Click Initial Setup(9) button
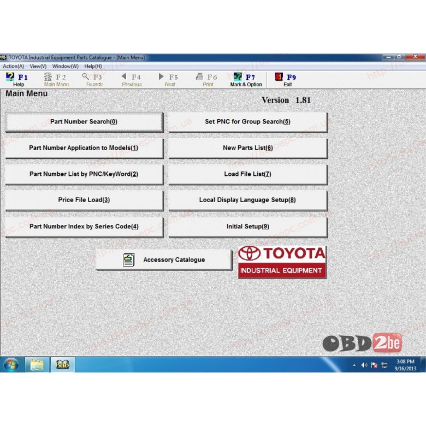 point(248,227)
